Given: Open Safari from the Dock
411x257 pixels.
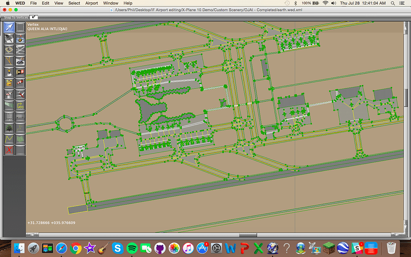Looking at the screenshot, I should coord(61,248).
